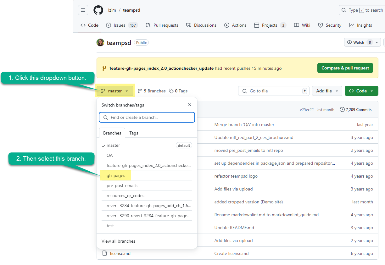Viewport: 385px width, 265px height.
Task: Open 'Rename markdownlint.md to markdownlint_guide.md' commit
Action: pos(266,215)
